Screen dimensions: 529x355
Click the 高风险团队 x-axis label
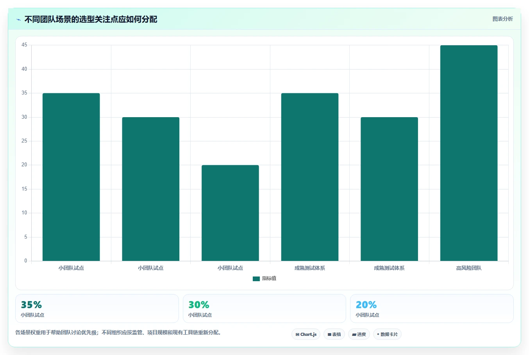pos(469,268)
